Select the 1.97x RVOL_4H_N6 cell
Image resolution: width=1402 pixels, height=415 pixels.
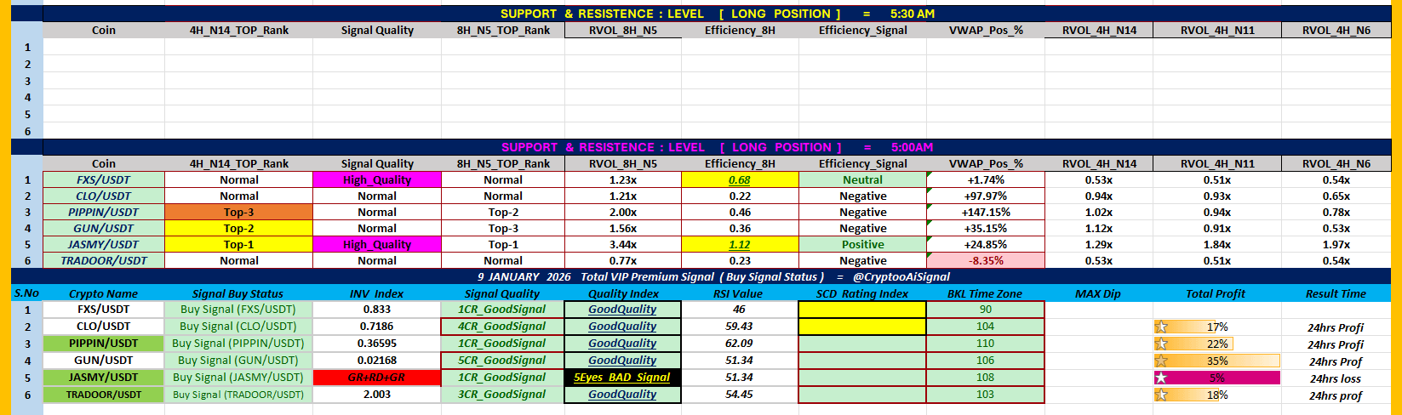coord(1336,245)
